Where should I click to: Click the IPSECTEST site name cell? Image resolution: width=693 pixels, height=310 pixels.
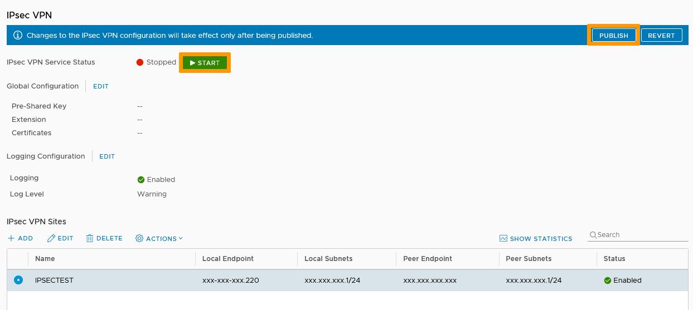(54, 281)
